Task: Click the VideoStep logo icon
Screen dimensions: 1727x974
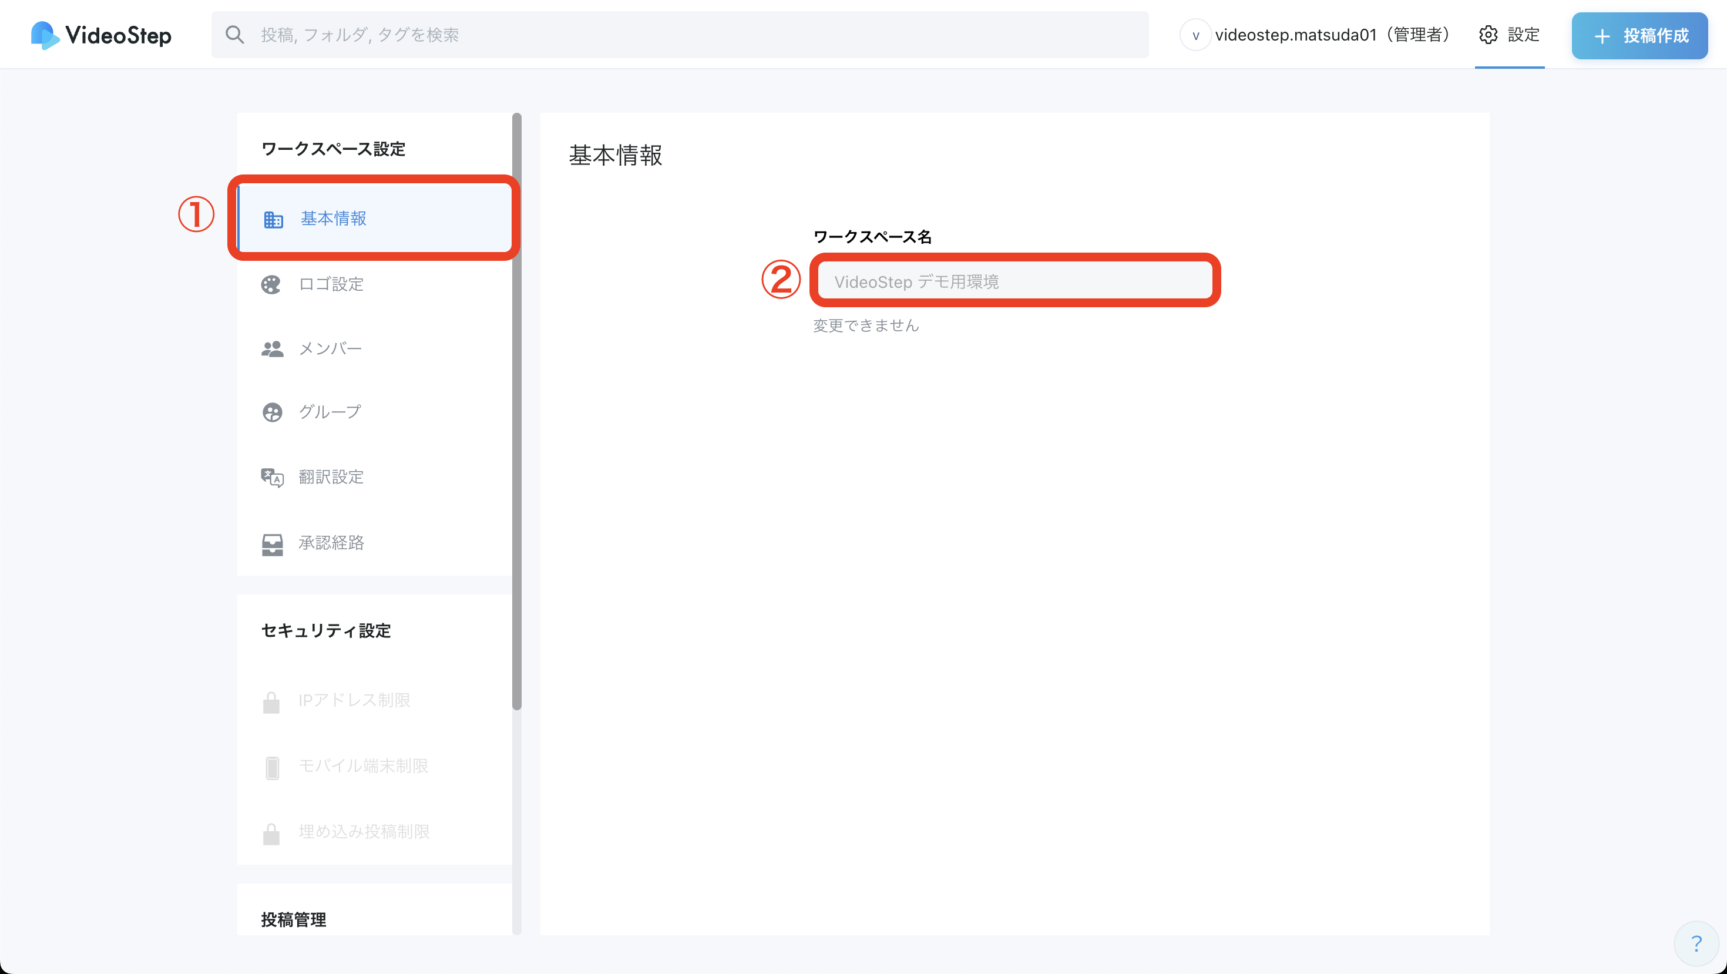Action: click(x=44, y=35)
